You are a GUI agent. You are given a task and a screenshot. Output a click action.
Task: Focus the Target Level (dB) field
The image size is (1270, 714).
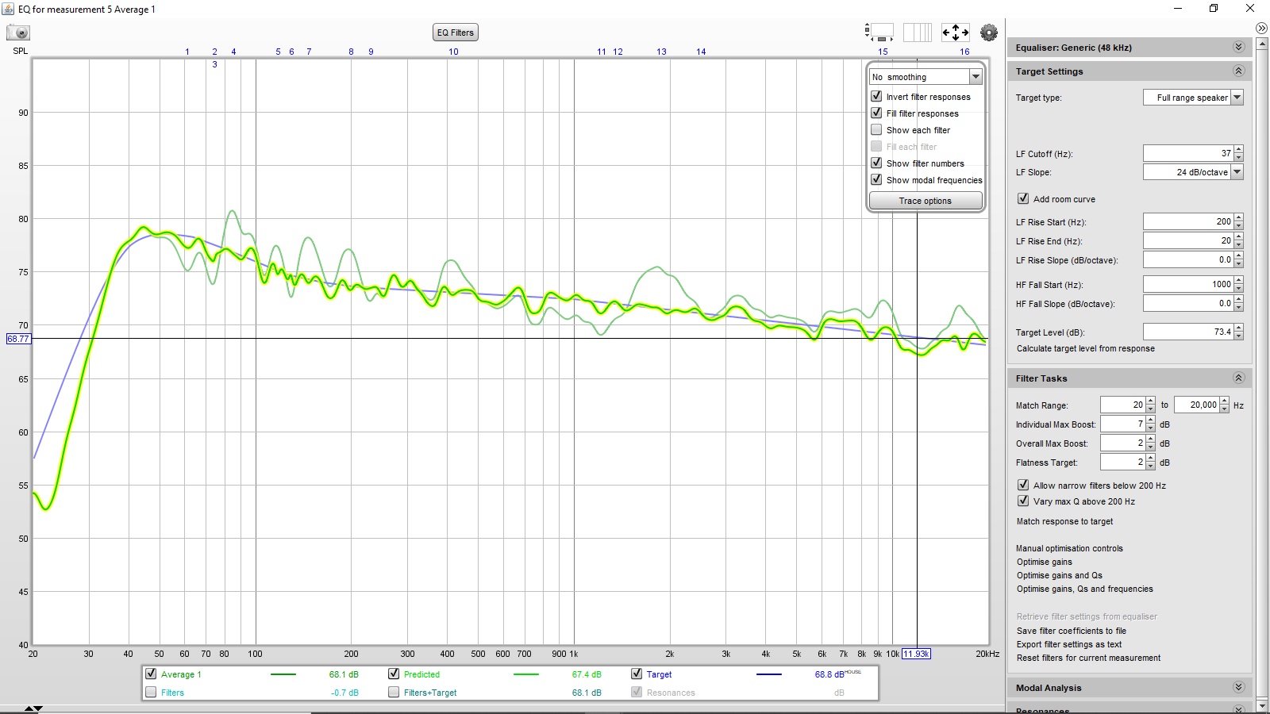pos(1188,332)
